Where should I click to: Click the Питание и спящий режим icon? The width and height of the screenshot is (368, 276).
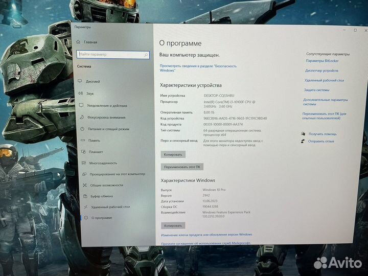click(82, 129)
